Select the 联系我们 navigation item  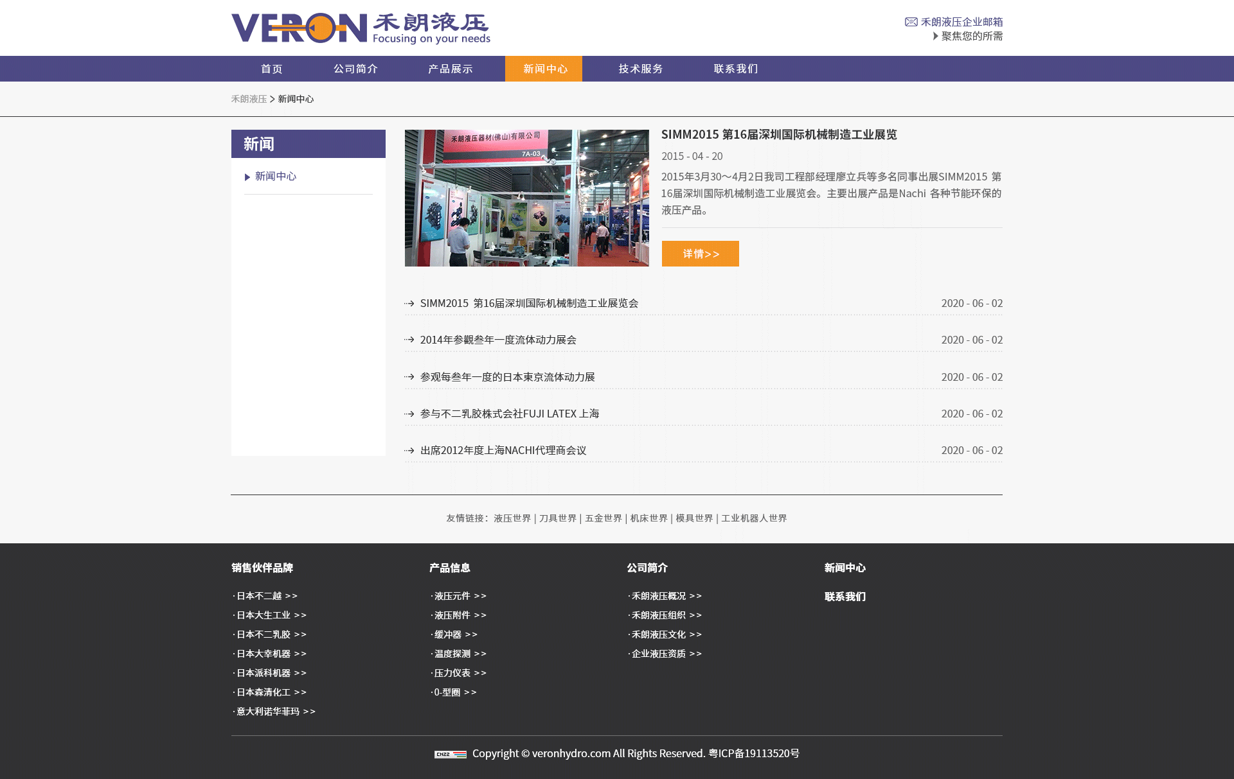click(x=735, y=69)
